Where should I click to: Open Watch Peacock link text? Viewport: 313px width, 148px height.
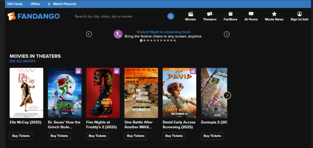coord(65,4)
